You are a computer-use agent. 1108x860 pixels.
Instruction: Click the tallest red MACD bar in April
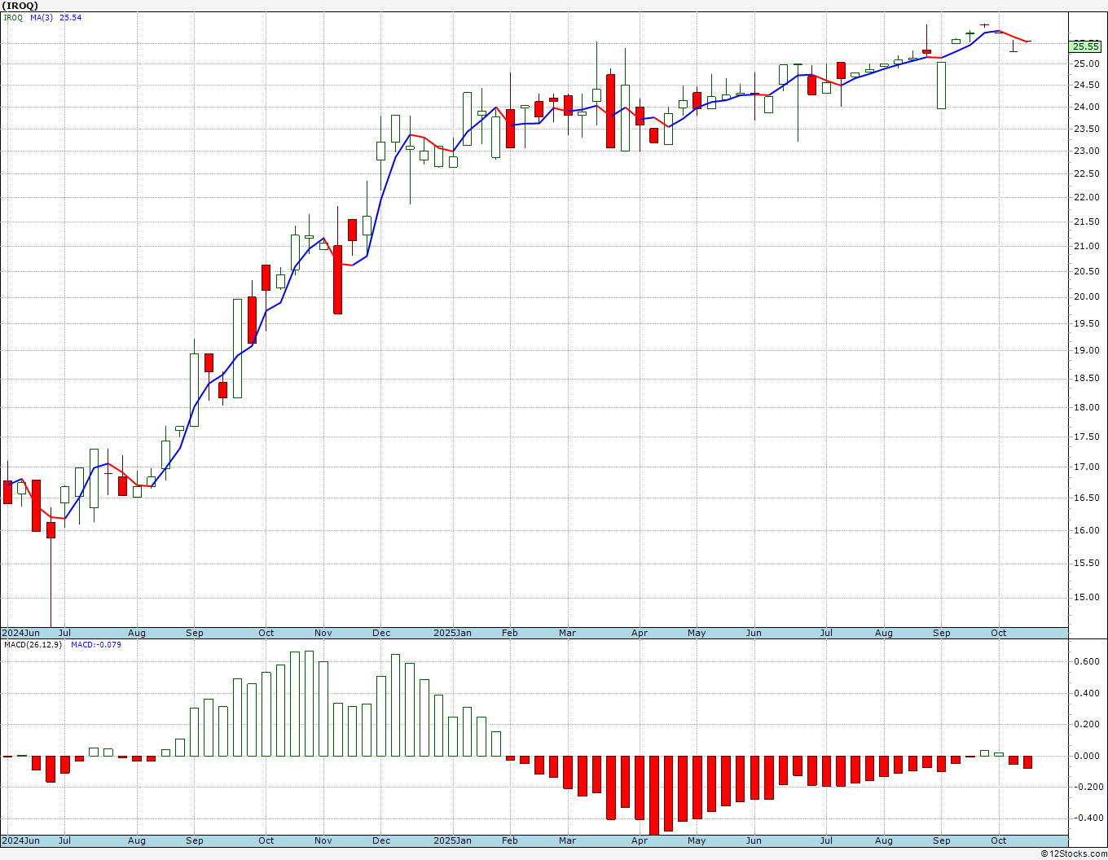click(654, 795)
